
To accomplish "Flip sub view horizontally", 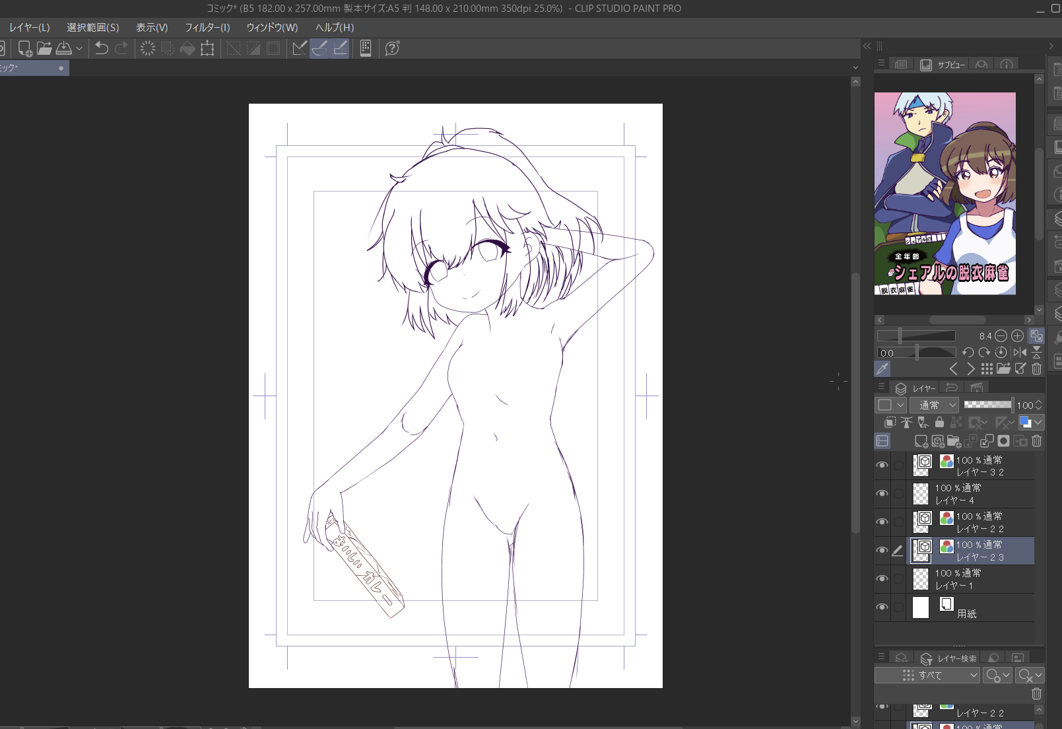I will (x=1019, y=353).
